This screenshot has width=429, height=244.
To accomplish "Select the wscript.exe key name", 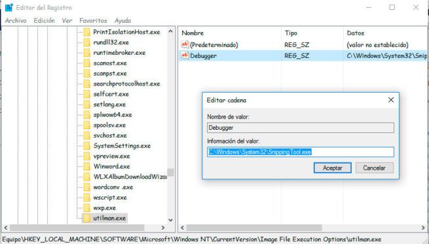I will (x=110, y=198).
